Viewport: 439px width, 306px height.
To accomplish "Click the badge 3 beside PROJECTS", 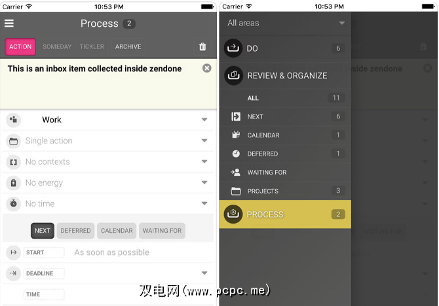I will (x=338, y=190).
